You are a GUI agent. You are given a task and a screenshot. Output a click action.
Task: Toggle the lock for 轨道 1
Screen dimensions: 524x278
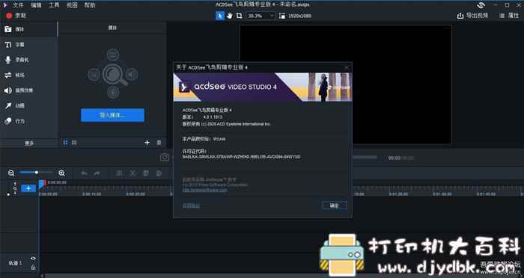[x=33, y=268]
